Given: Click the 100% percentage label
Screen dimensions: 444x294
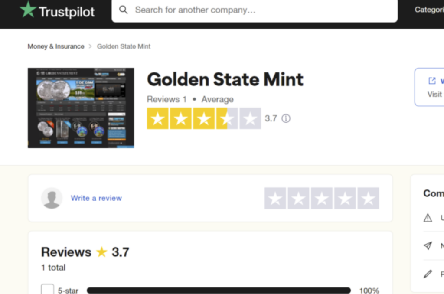Looking at the screenshot, I should click(369, 291).
